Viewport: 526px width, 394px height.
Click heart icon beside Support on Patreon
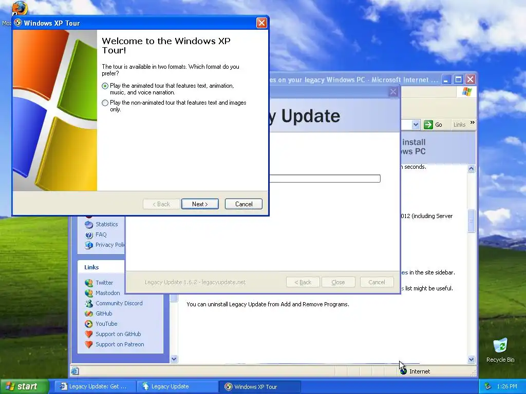[x=88, y=344]
